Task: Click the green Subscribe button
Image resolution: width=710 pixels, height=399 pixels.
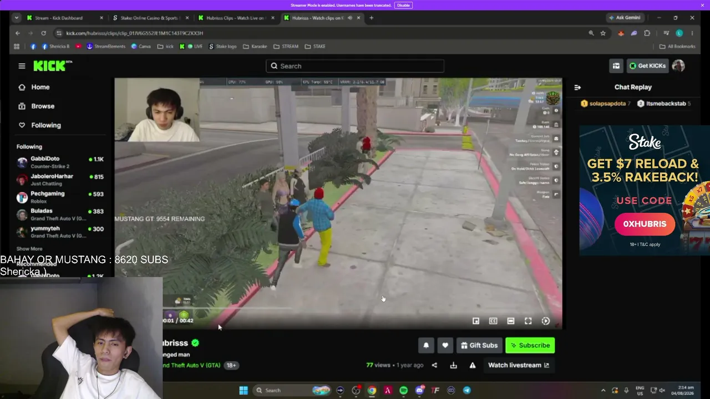Action: pyautogui.click(x=530, y=345)
